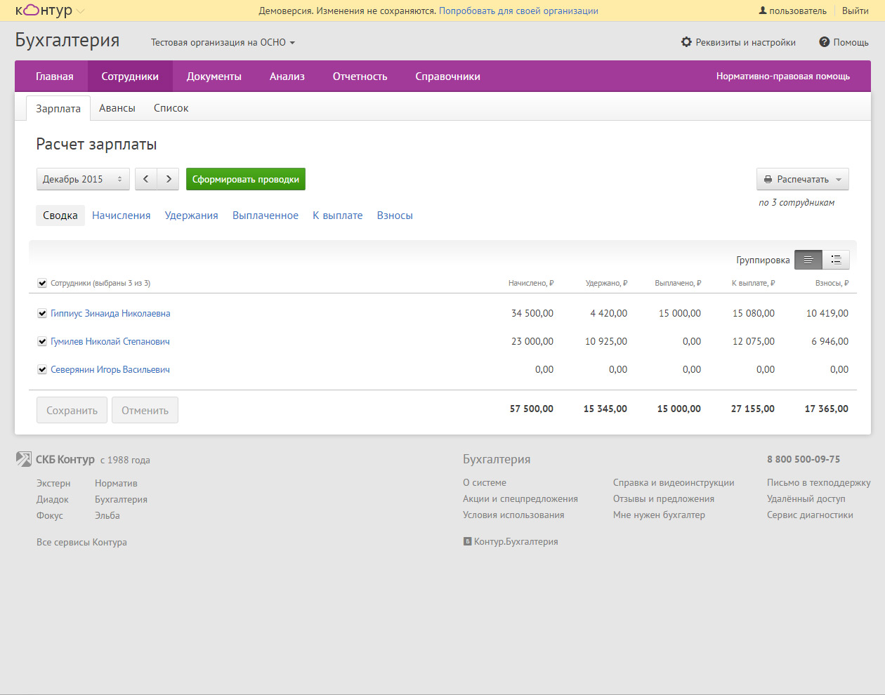Switch to hierarchical grouping view icon
This screenshot has width=885, height=695.
pos(836,260)
